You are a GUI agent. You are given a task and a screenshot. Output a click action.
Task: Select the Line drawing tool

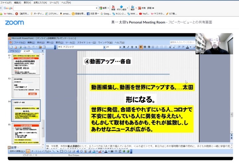pos(53,151)
